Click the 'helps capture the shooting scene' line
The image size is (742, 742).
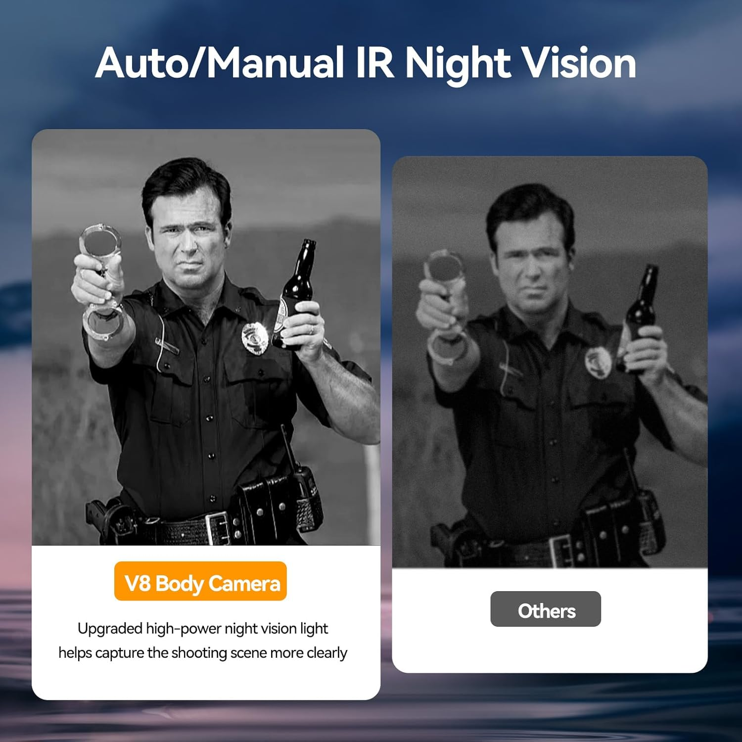[x=202, y=653]
